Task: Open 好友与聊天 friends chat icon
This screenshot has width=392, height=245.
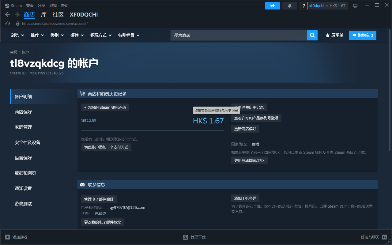Action: click(x=384, y=237)
